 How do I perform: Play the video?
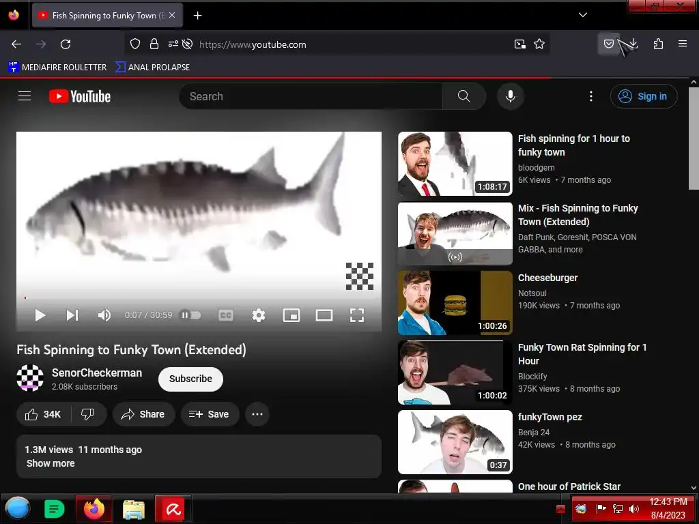click(40, 315)
